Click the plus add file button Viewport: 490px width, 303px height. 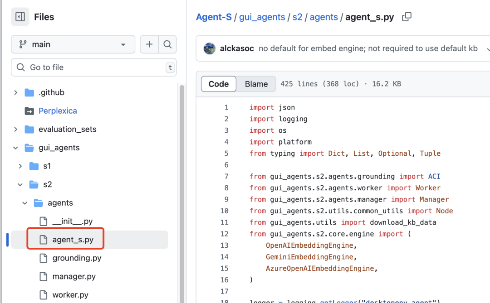click(149, 44)
